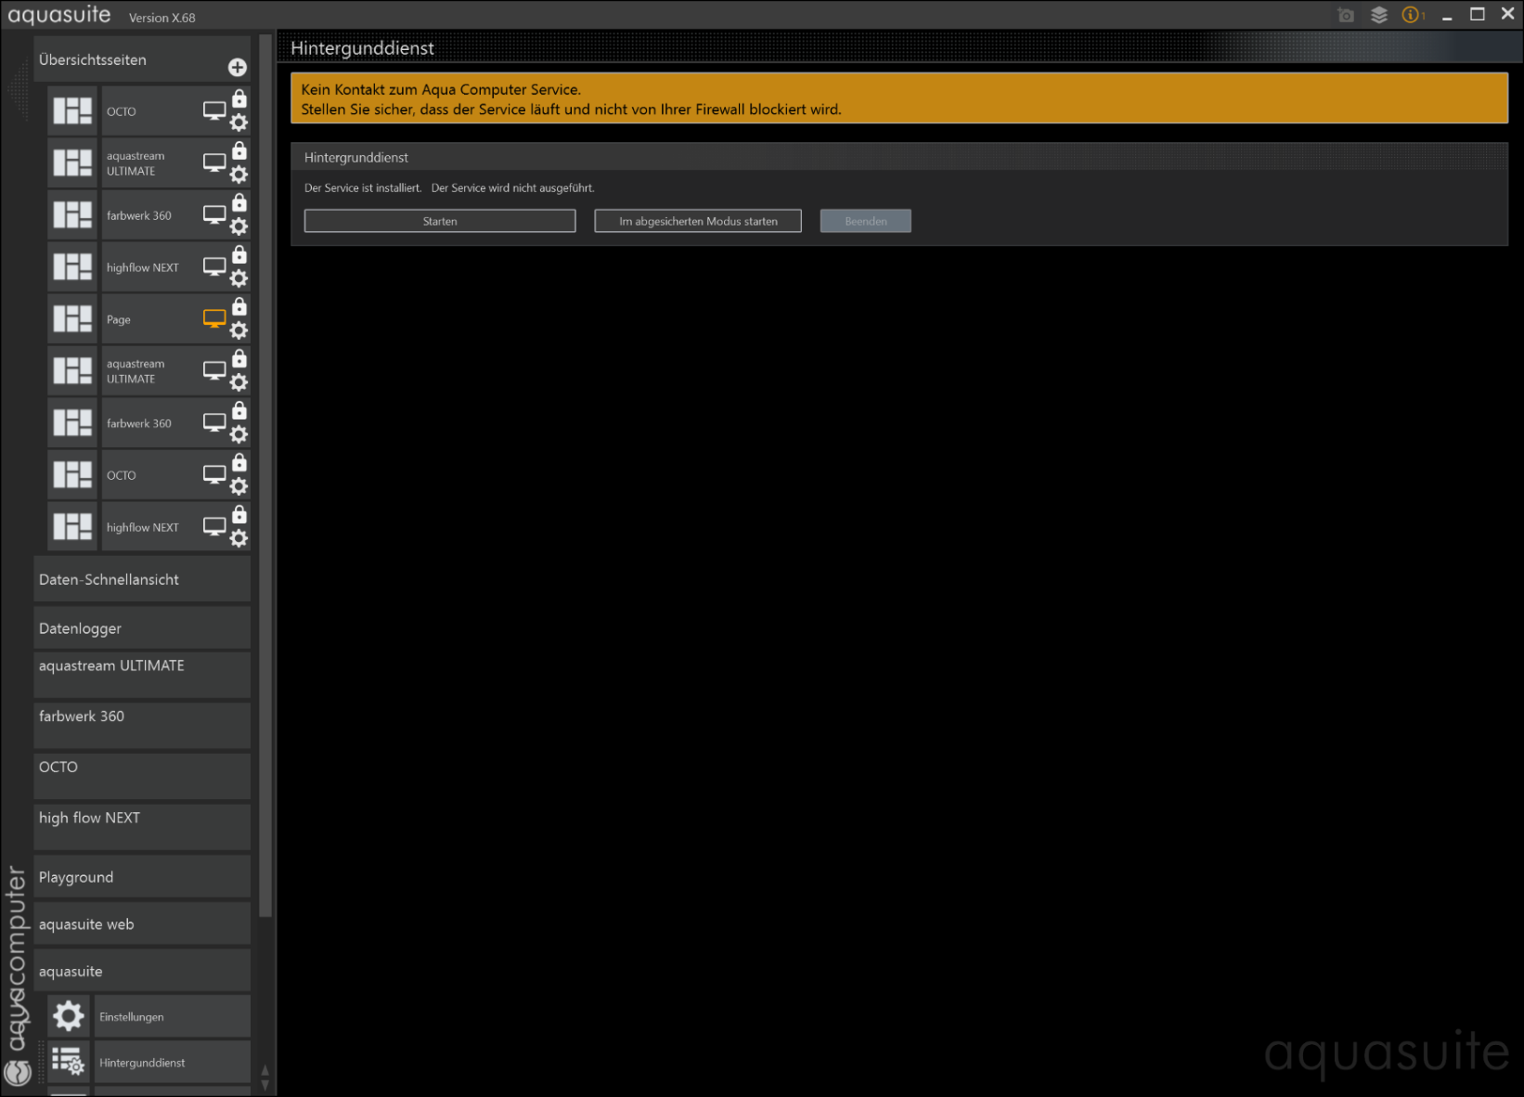Click the sidebar vertical scrollbar
The height and width of the screenshot is (1097, 1524).
[265, 477]
